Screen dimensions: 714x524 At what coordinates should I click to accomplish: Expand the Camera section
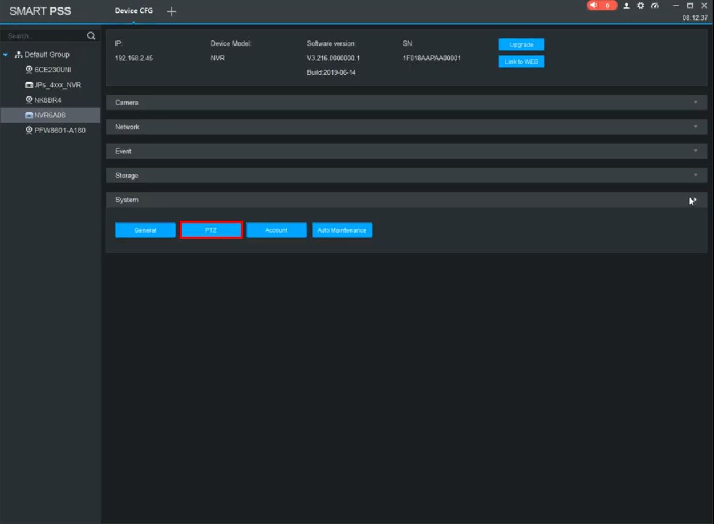[x=407, y=103]
